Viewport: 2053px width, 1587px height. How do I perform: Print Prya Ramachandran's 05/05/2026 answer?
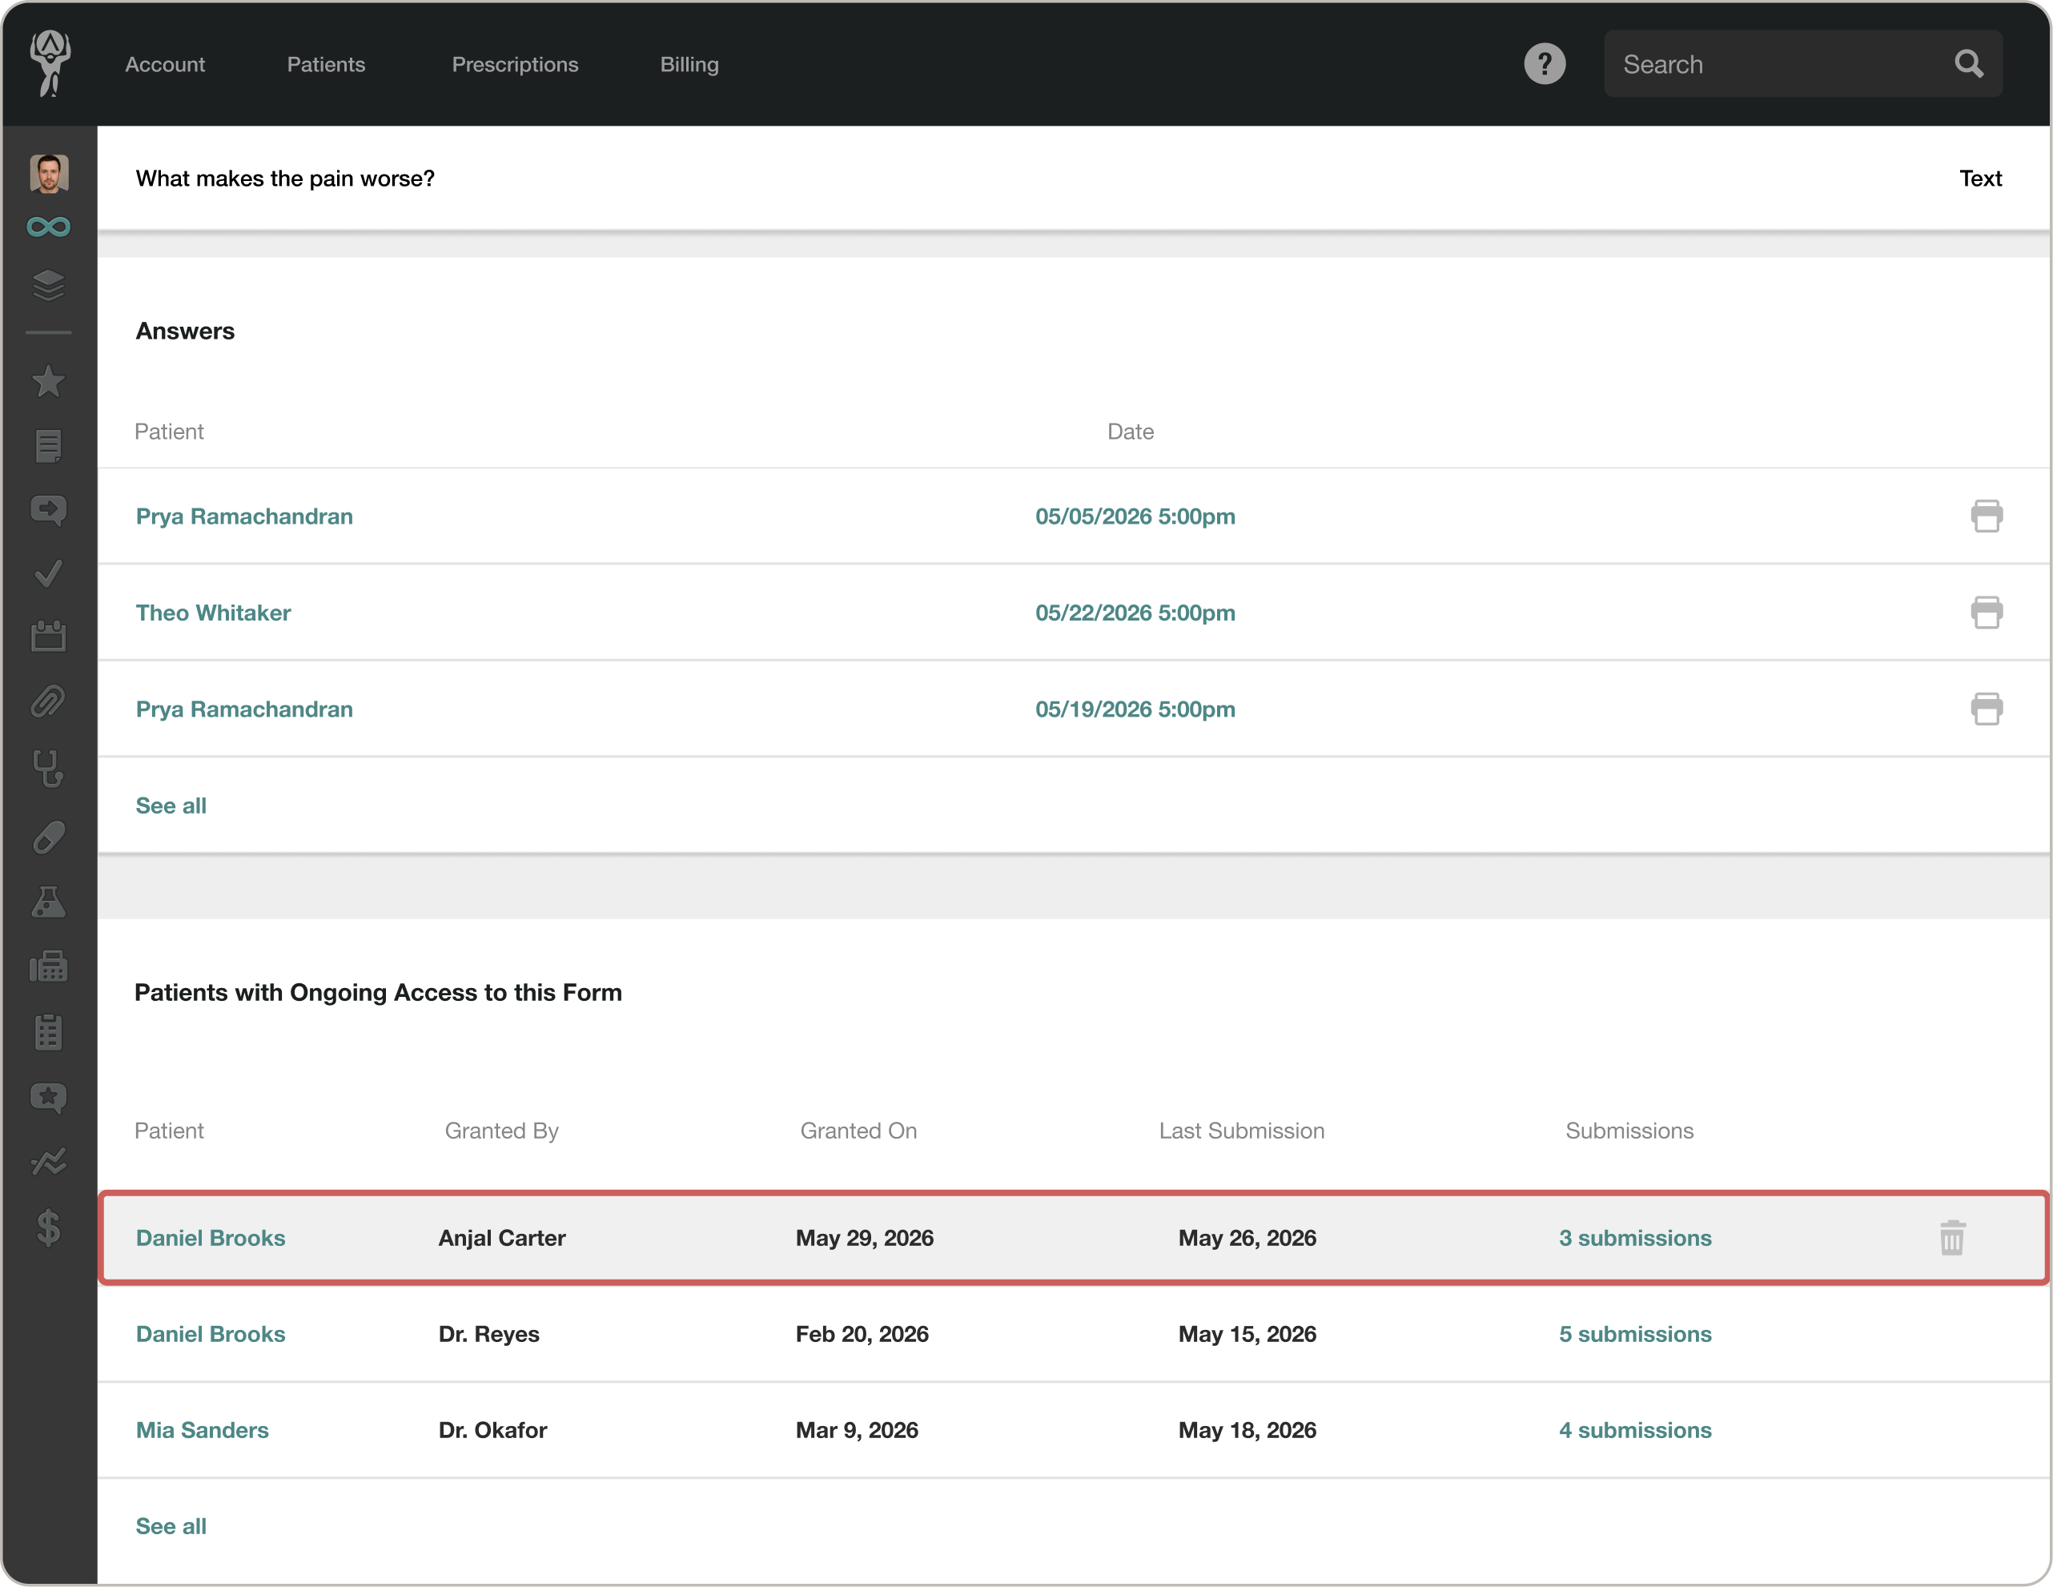1987,516
